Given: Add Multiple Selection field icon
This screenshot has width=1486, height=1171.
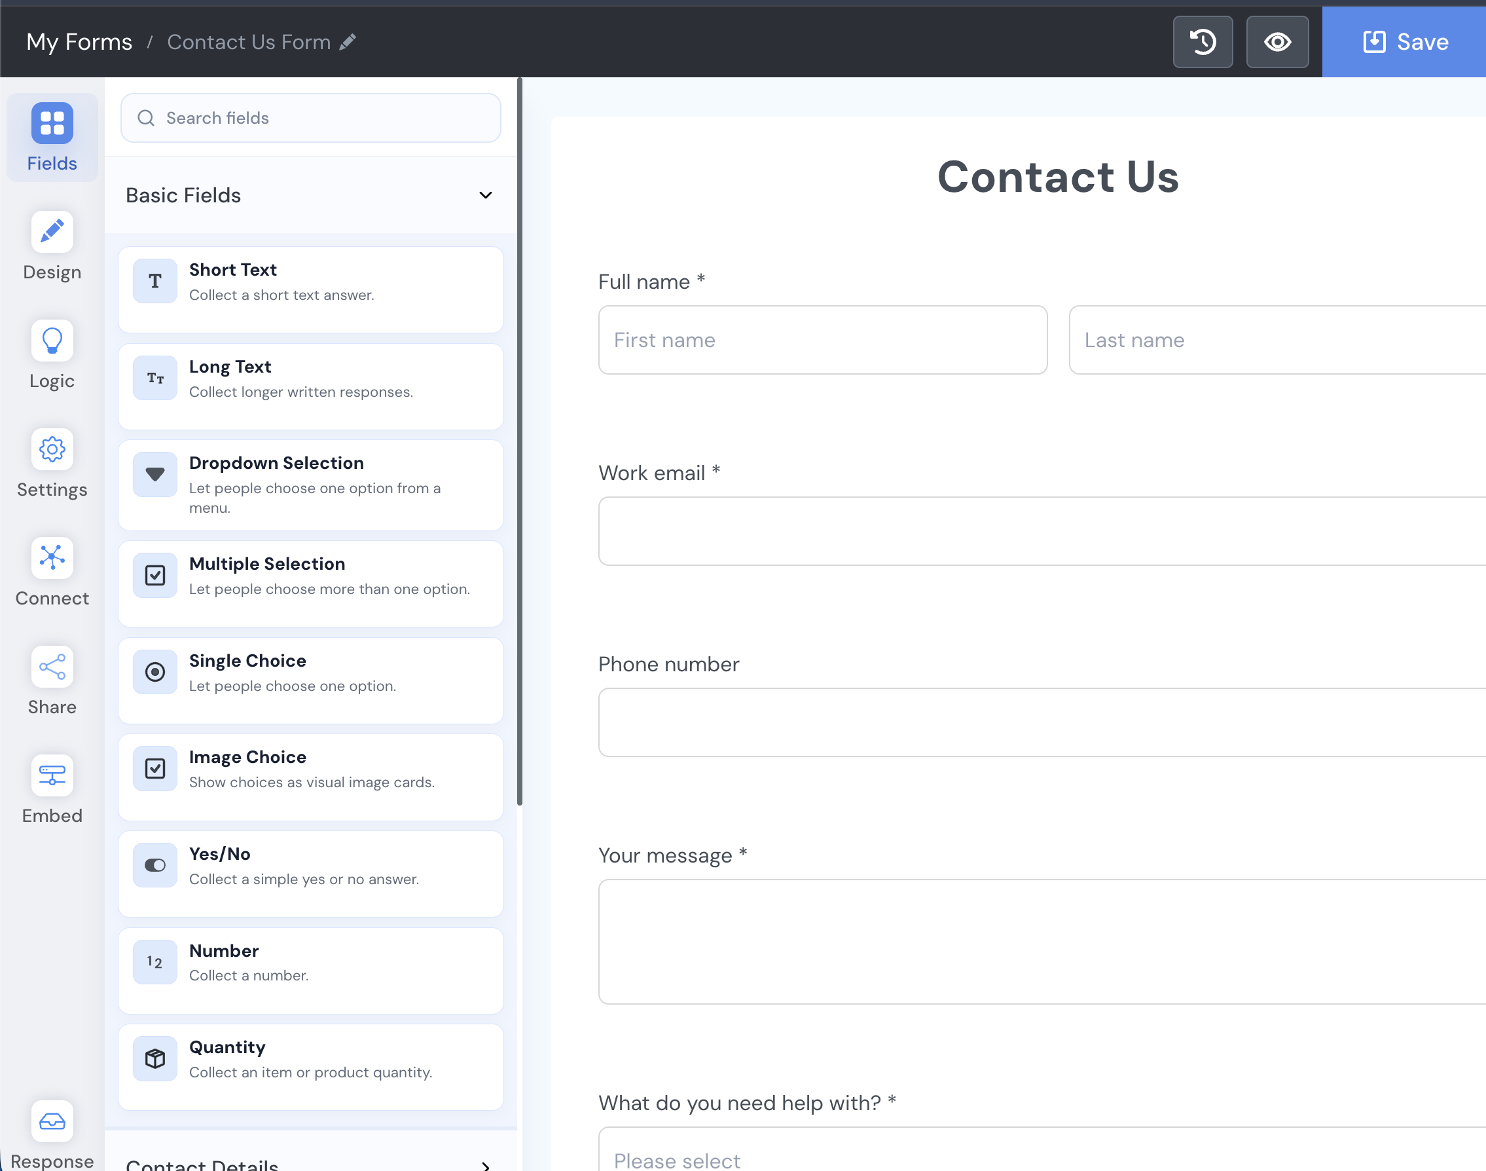Looking at the screenshot, I should (x=155, y=575).
